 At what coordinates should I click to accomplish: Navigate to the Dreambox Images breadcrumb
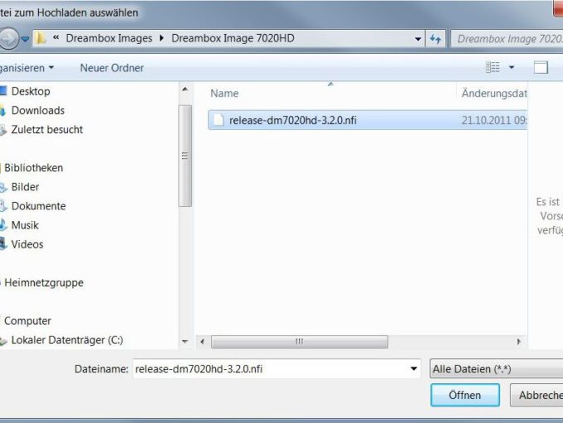109,38
